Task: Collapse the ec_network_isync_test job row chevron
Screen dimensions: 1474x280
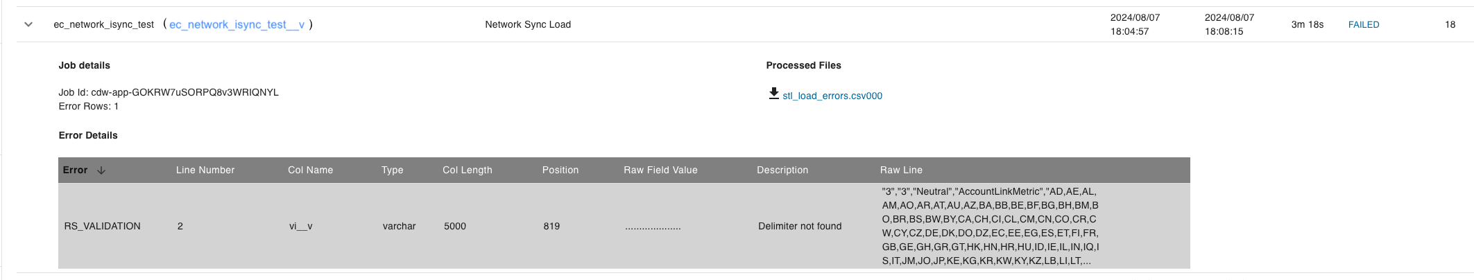Action: (28, 24)
